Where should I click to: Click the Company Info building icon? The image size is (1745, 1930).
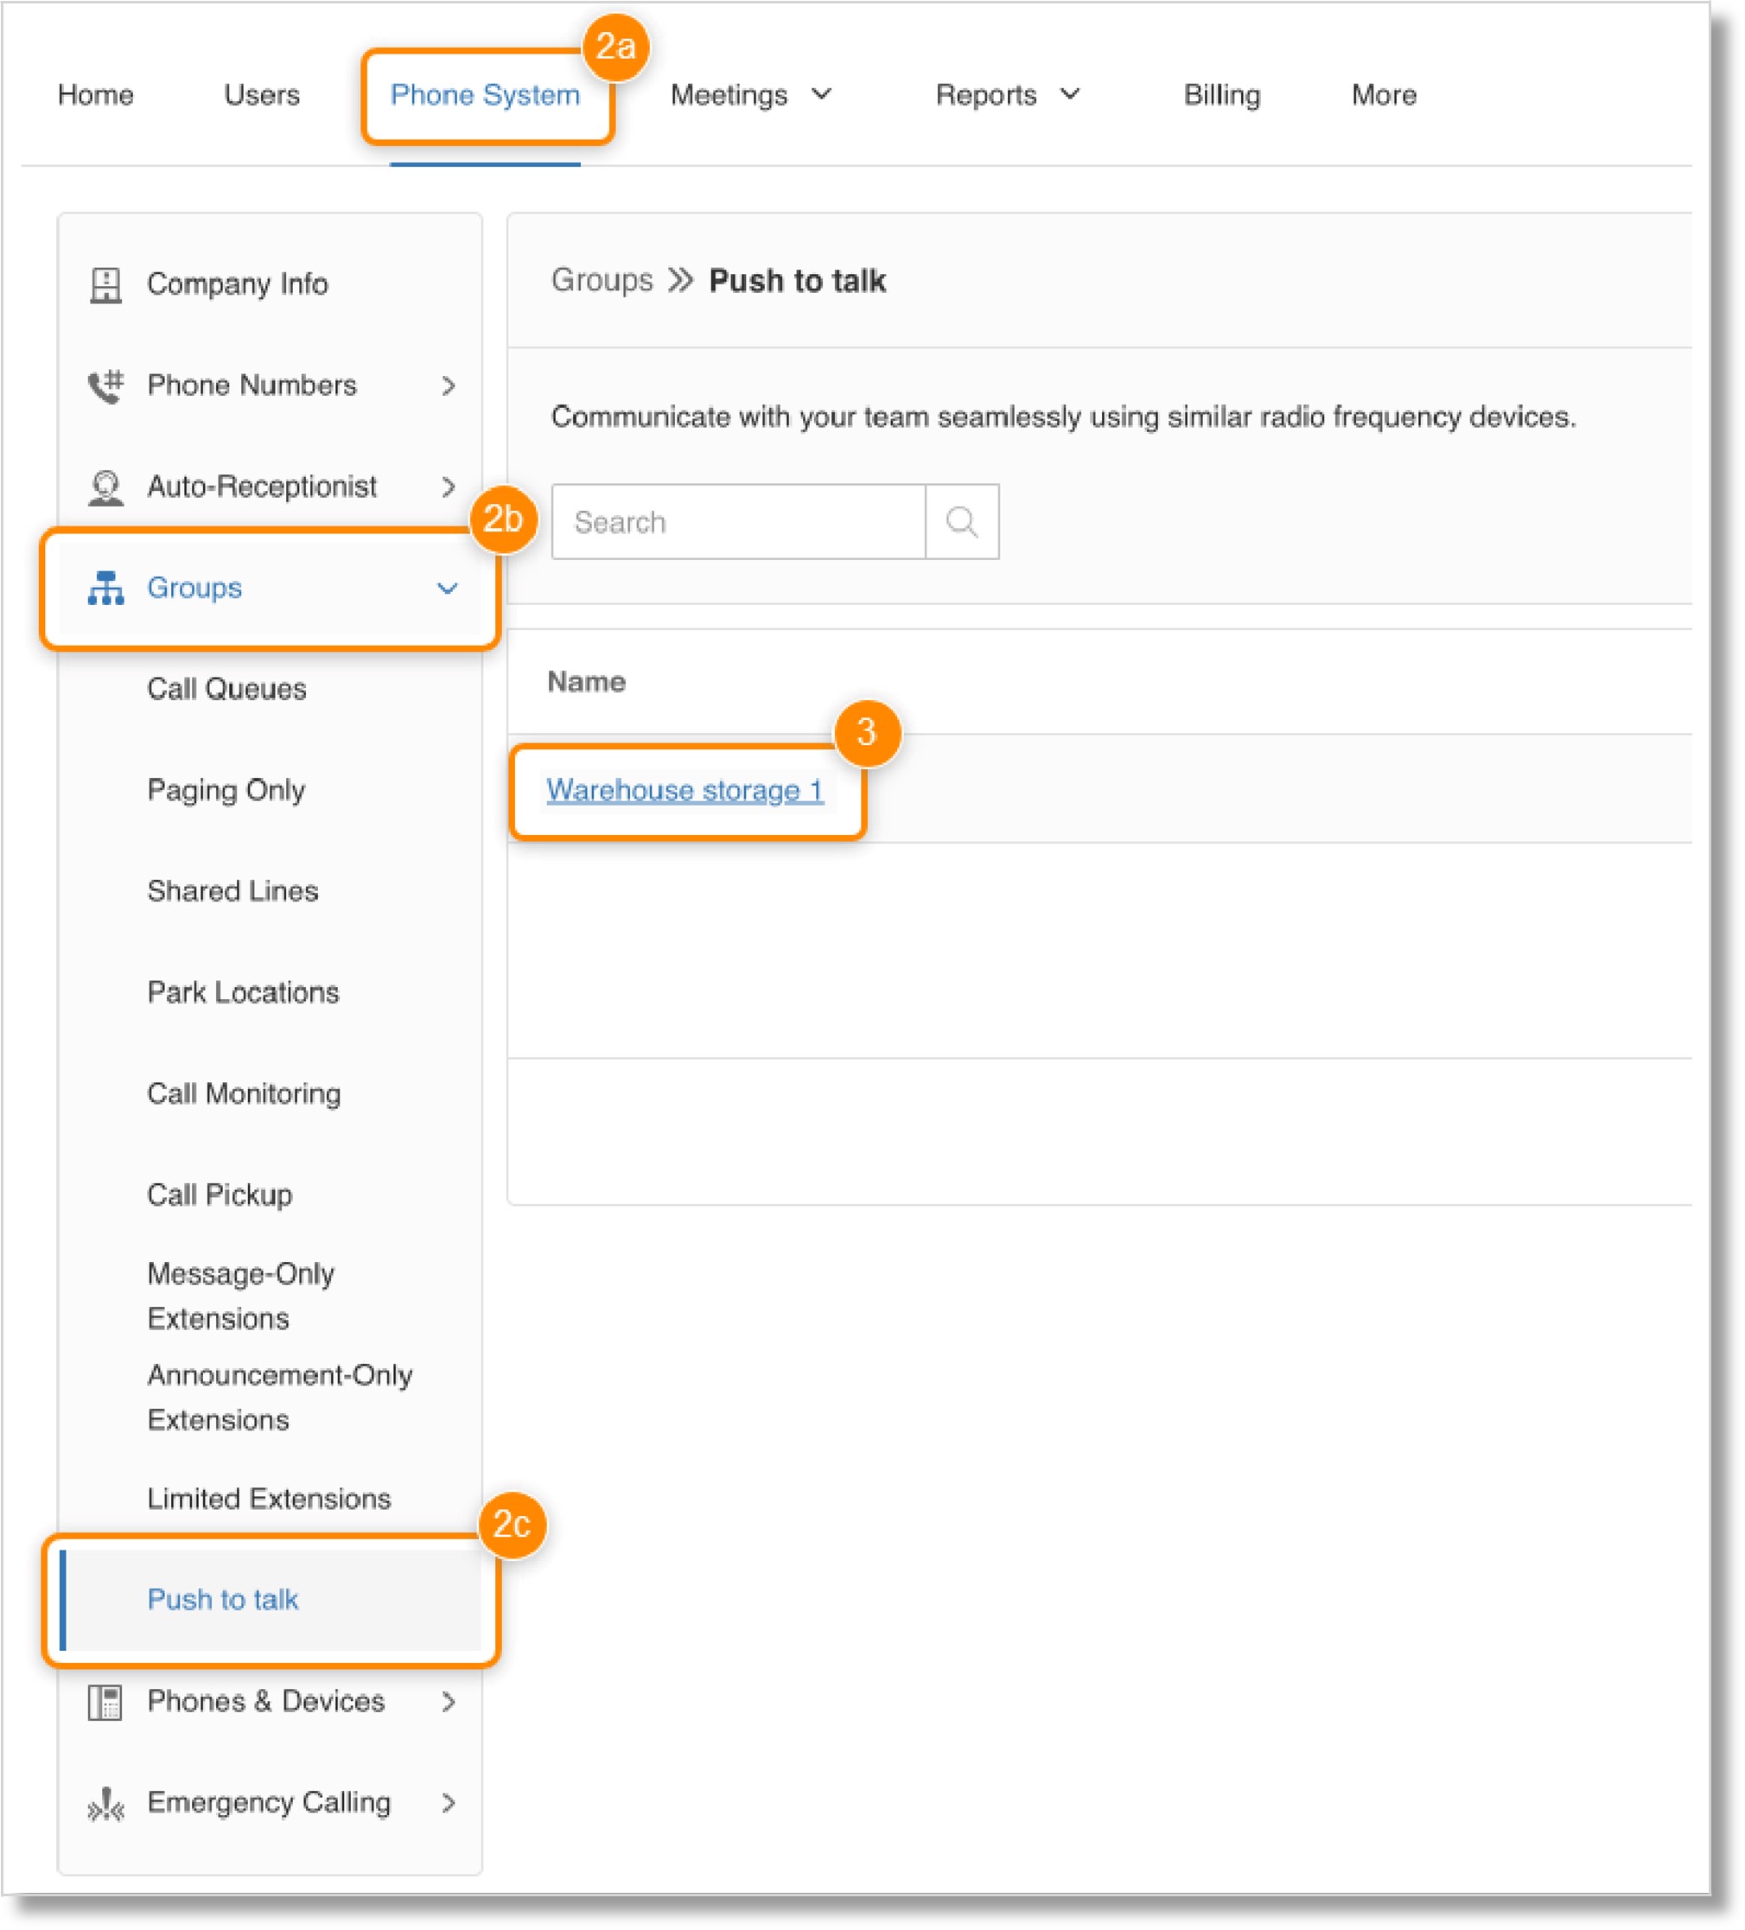pos(105,284)
